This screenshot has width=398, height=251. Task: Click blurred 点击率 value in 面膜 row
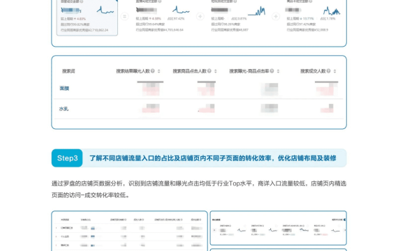pyautogui.click(x=270, y=89)
